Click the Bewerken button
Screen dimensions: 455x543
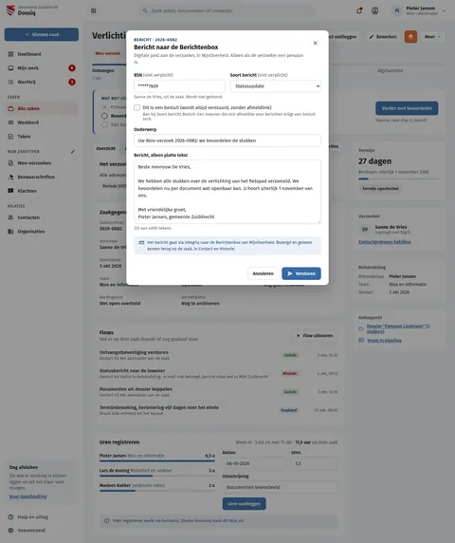pyautogui.click(x=383, y=37)
